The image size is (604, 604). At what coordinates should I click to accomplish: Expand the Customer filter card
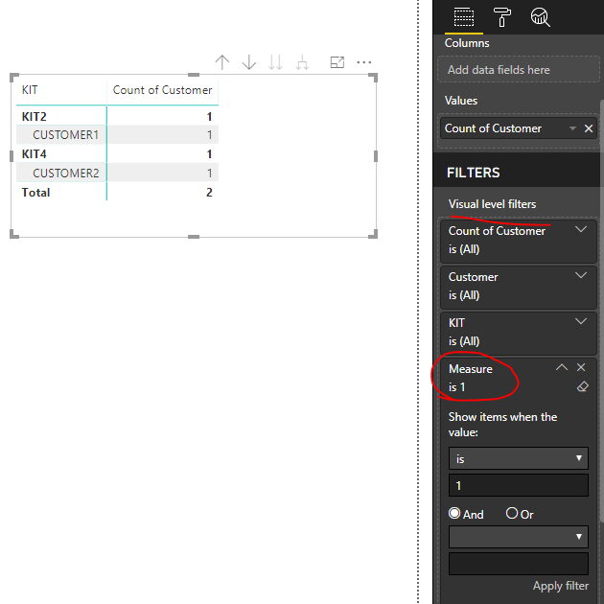pyautogui.click(x=580, y=275)
